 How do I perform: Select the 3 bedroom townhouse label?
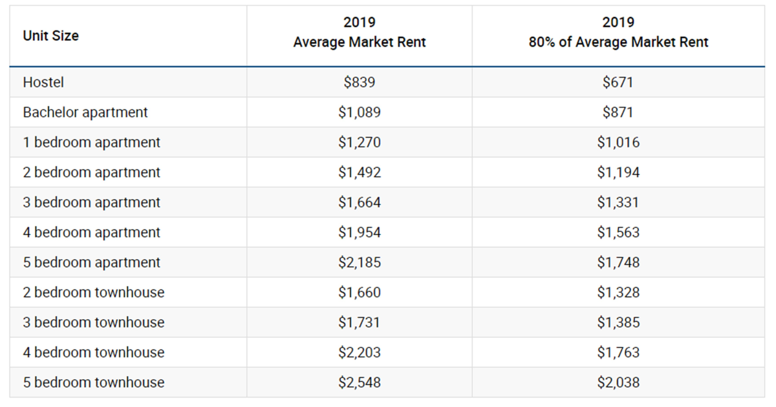click(x=93, y=322)
